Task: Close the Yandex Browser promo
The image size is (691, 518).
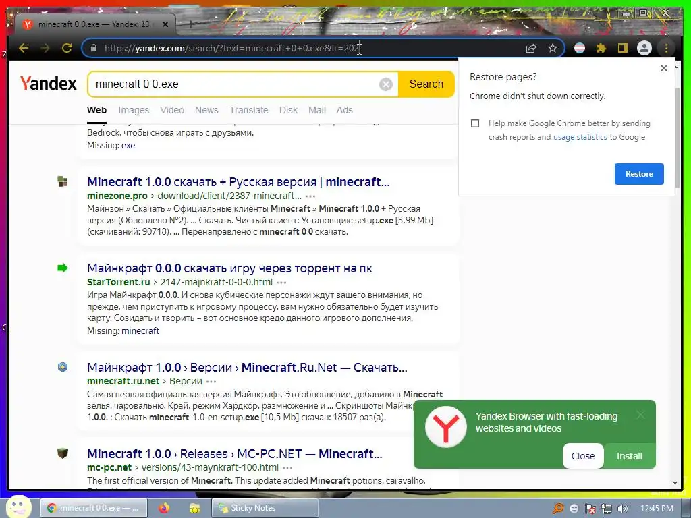Action: (582, 456)
